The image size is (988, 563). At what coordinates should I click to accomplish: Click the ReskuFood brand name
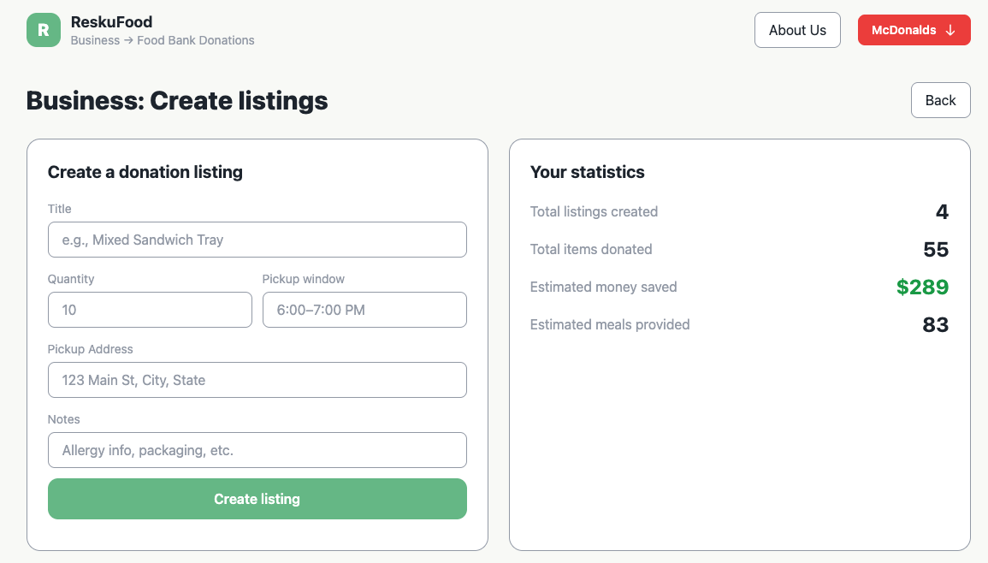111,22
